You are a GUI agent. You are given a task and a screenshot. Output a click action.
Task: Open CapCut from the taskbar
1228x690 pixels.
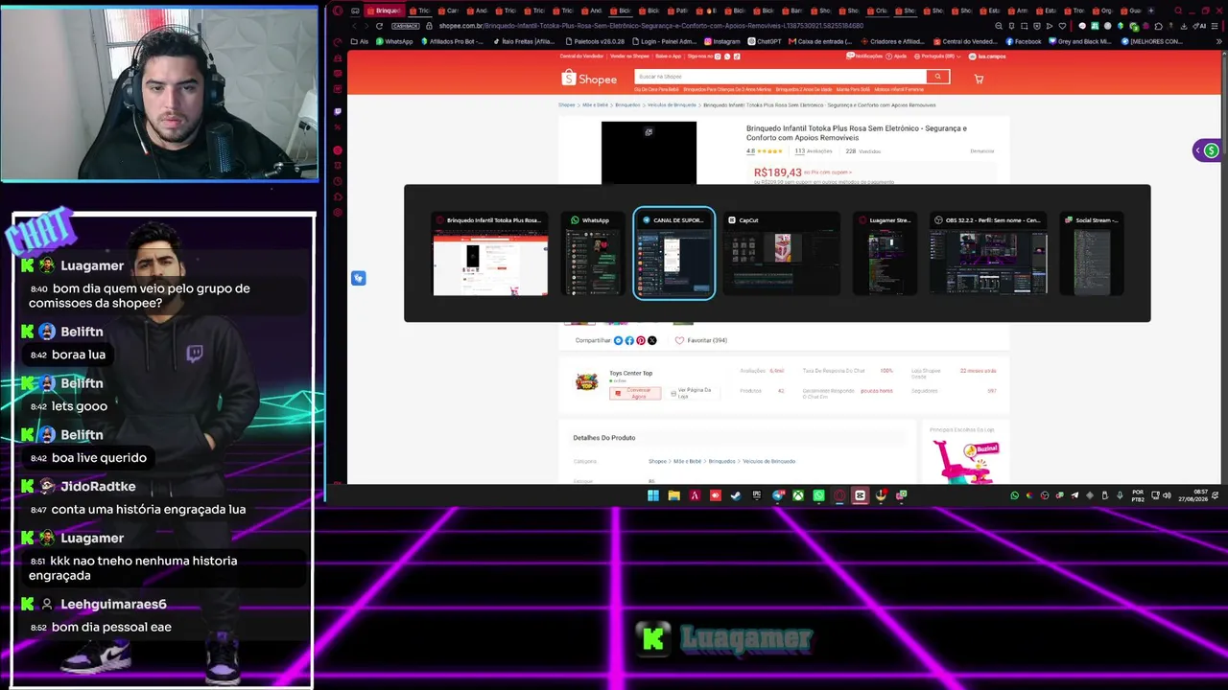[x=860, y=495]
